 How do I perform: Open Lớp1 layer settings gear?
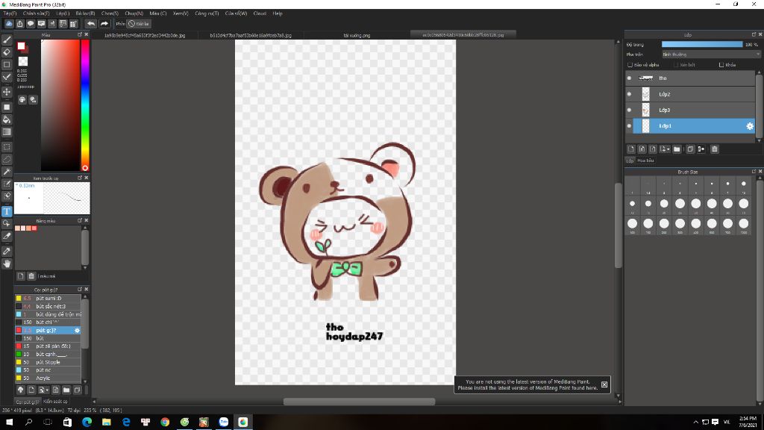click(750, 126)
